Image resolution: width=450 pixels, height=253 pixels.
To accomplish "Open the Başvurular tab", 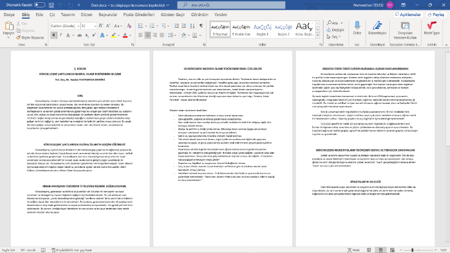I will click(x=108, y=15).
